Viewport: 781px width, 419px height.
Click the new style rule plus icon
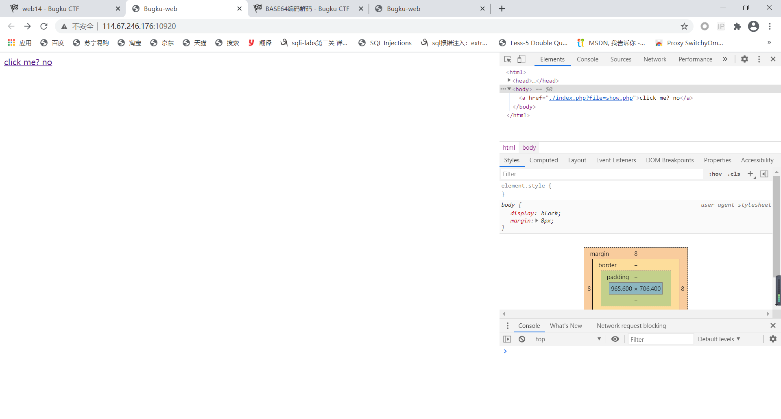point(750,174)
